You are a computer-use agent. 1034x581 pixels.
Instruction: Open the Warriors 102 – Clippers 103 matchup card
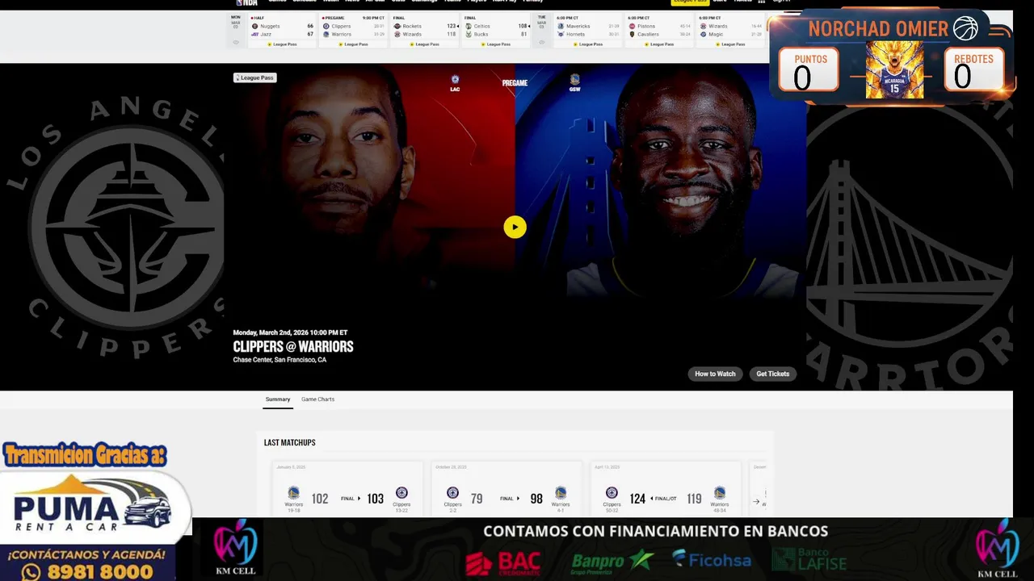[x=347, y=488]
